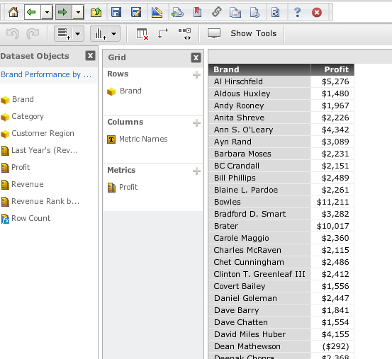The width and height of the screenshot is (392, 359).
Task: Open the Back history dropdown arrow
Action: tap(47, 12)
